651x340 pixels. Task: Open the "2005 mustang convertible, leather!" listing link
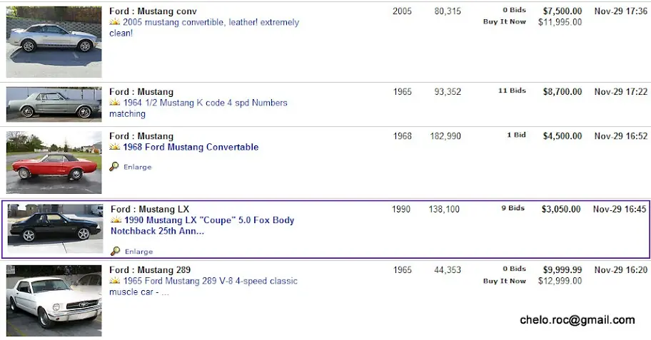[x=211, y=22]
